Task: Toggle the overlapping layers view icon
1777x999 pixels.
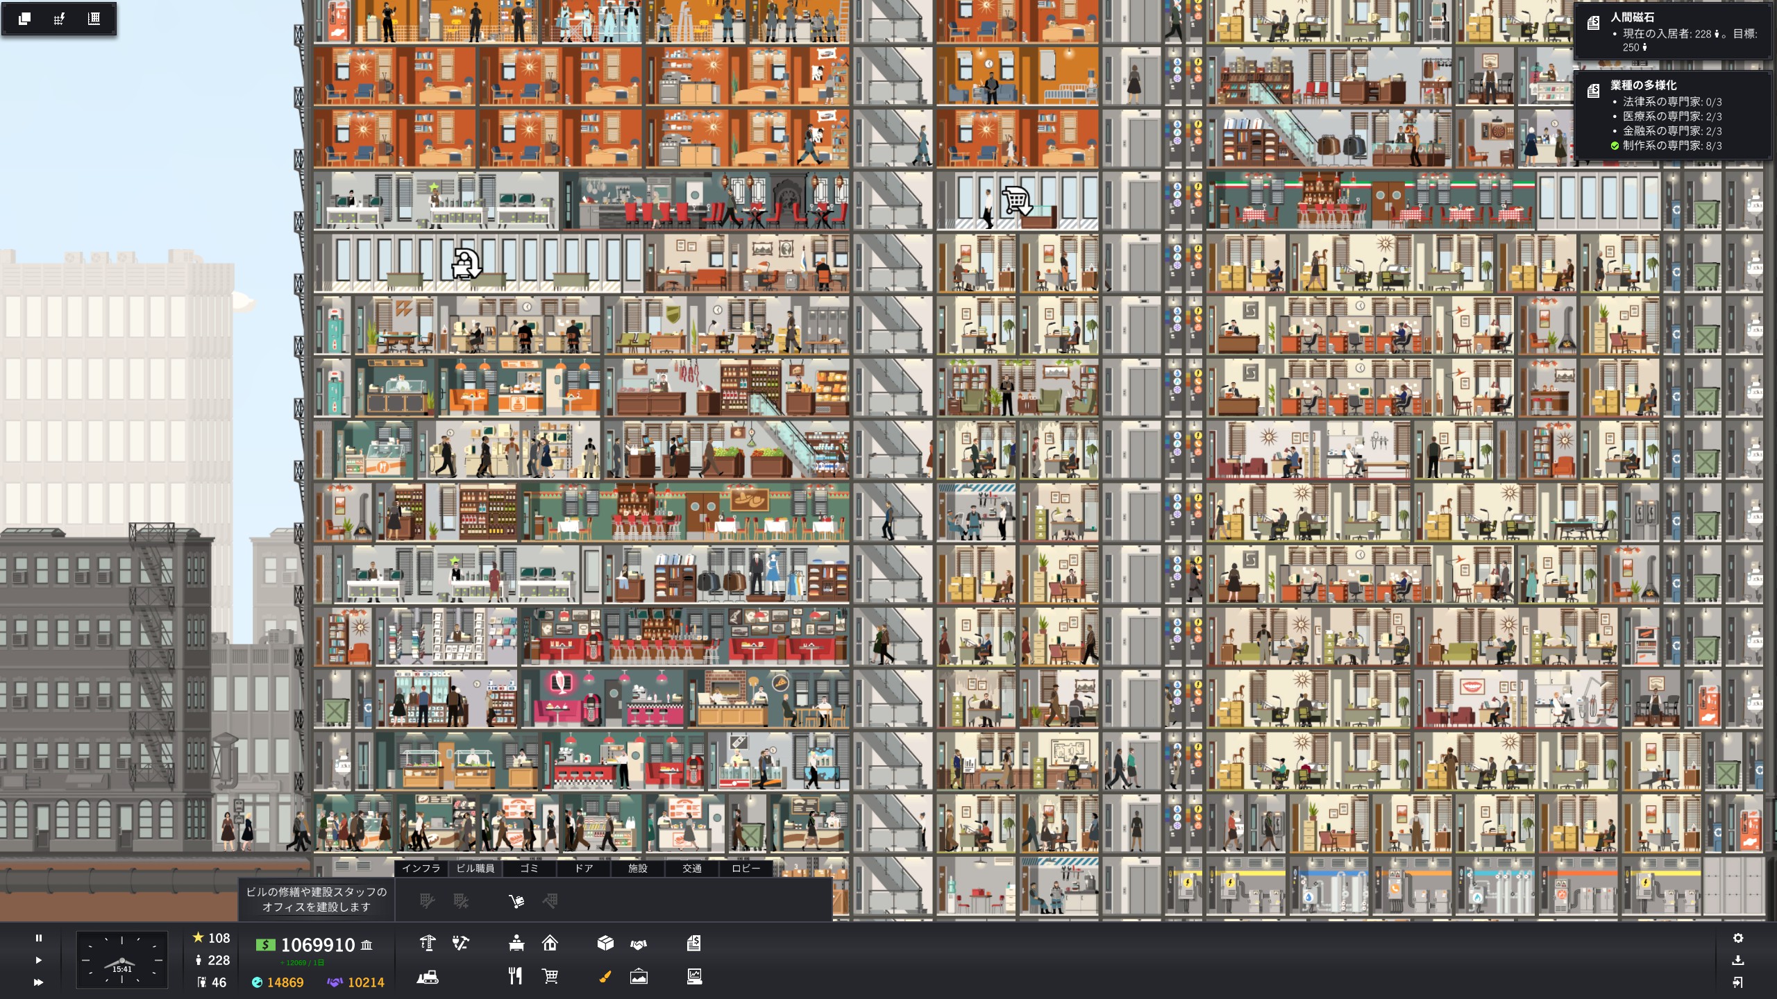Action: 25,19
